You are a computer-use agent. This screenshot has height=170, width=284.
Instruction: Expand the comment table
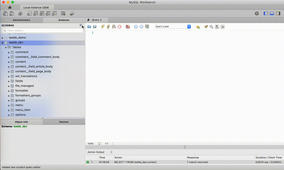[9, 52]
